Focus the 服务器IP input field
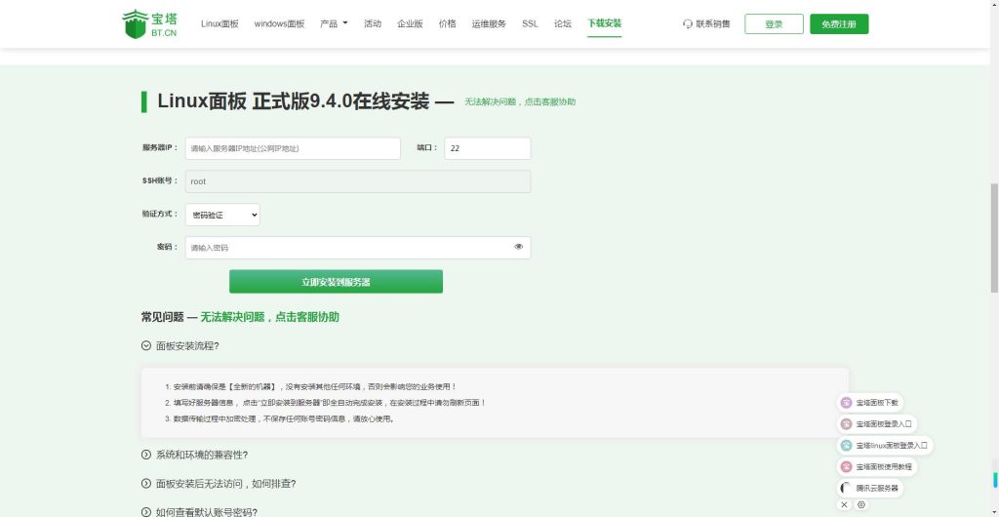This screenshot has width=999, height=517. [293, 148]
